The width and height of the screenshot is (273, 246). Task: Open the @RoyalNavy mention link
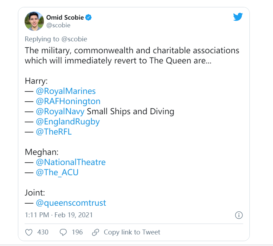60,111
